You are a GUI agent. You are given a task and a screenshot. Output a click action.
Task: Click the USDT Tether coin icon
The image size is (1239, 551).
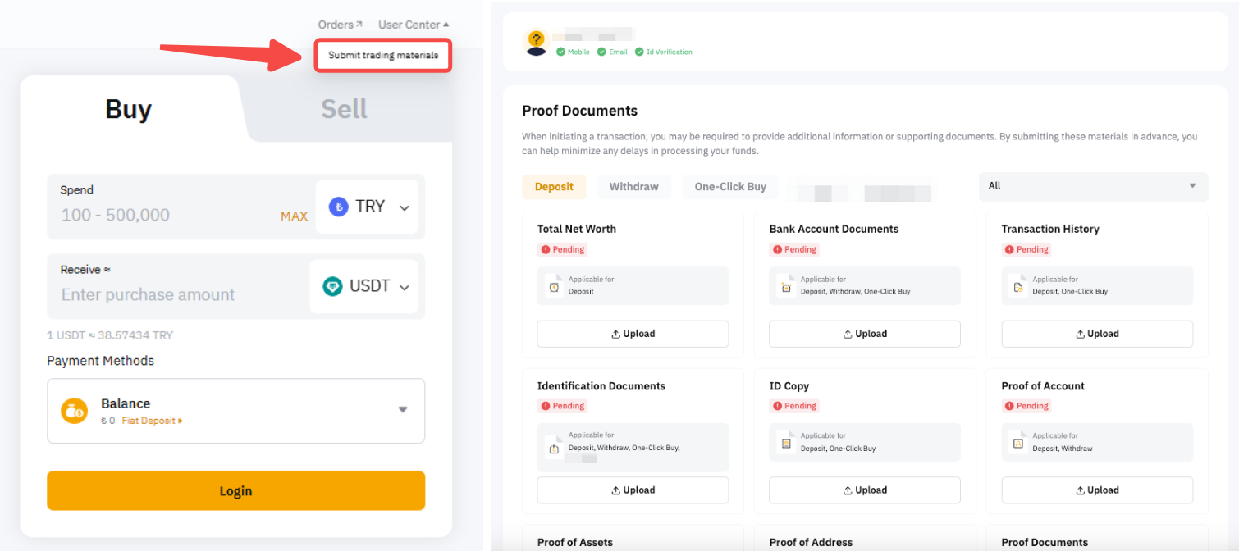tap(332, 286)
